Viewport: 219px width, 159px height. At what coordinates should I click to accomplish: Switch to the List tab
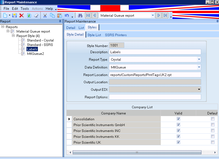[81, 28]
